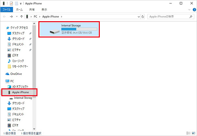Screen dimensions: 197x136
Task: Open the recent locations dropdown arrow
Action: [17, 17]
